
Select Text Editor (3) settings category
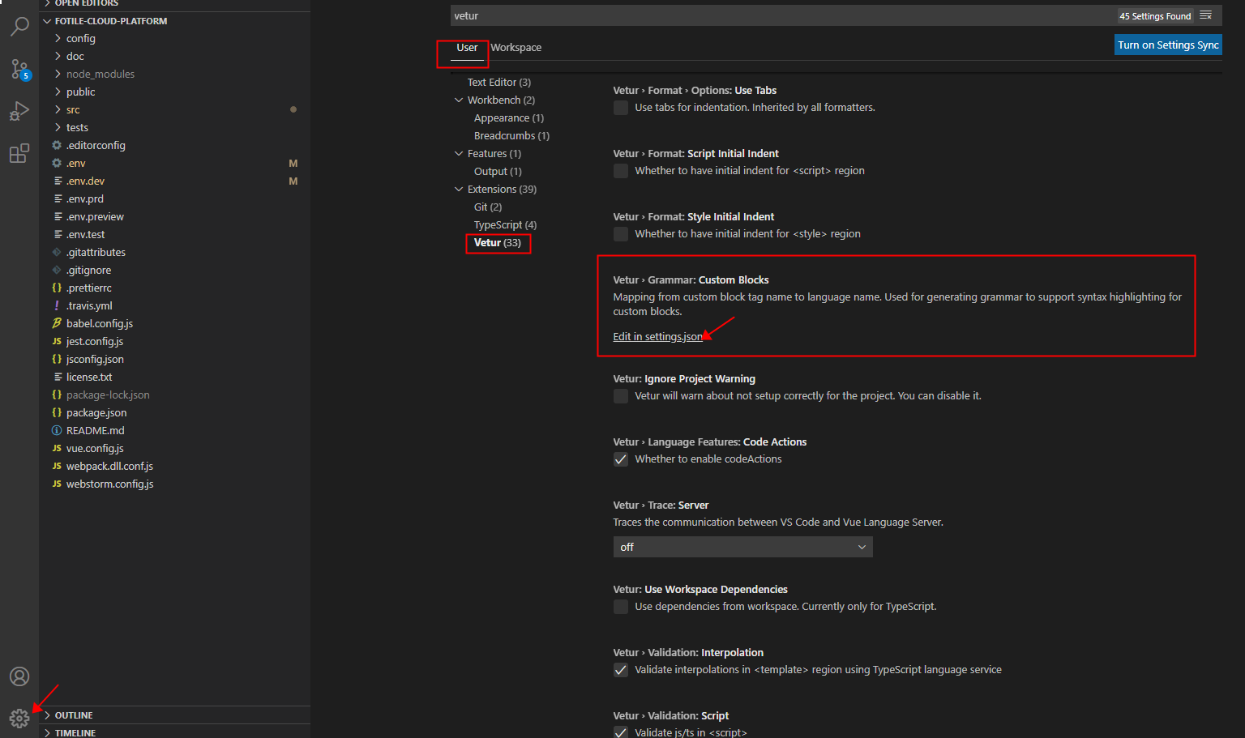[499, 83]
